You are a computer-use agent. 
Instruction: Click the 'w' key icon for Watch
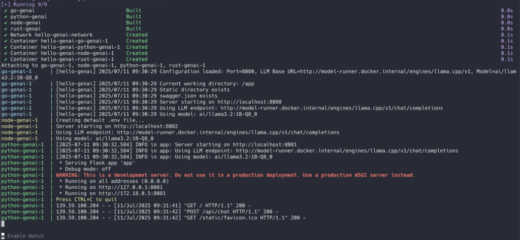(3, 236)
